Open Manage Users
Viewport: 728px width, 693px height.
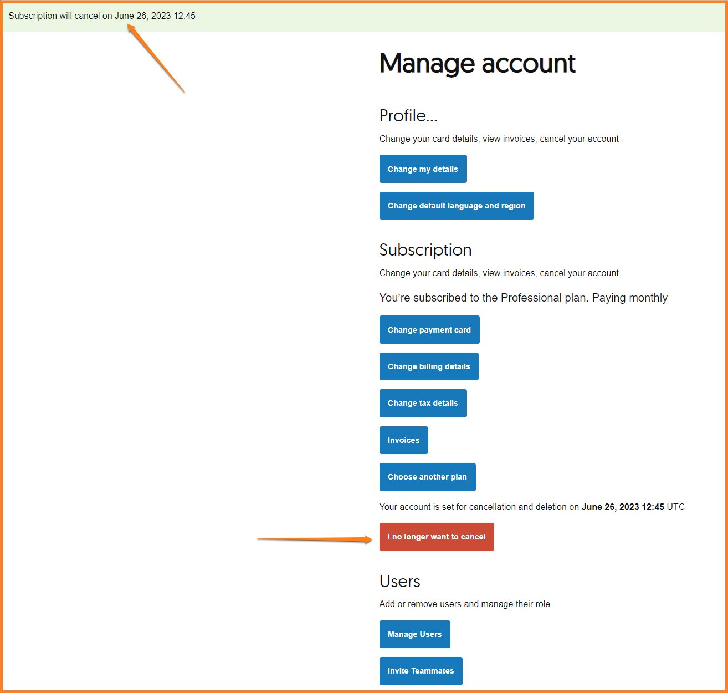pyautogui.click(x=414, y=634)
